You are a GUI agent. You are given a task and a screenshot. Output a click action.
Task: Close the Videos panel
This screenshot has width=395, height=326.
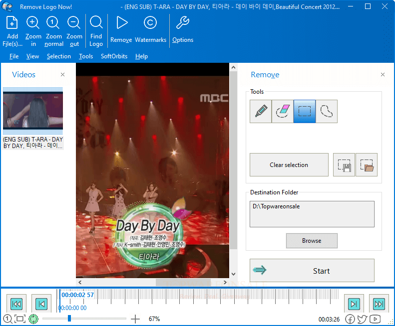click(63, 74)
